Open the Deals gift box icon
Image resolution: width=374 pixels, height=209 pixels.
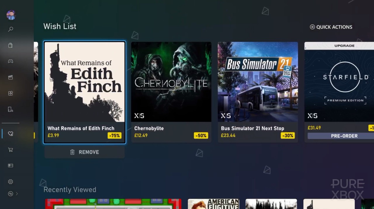coord(11,93)
